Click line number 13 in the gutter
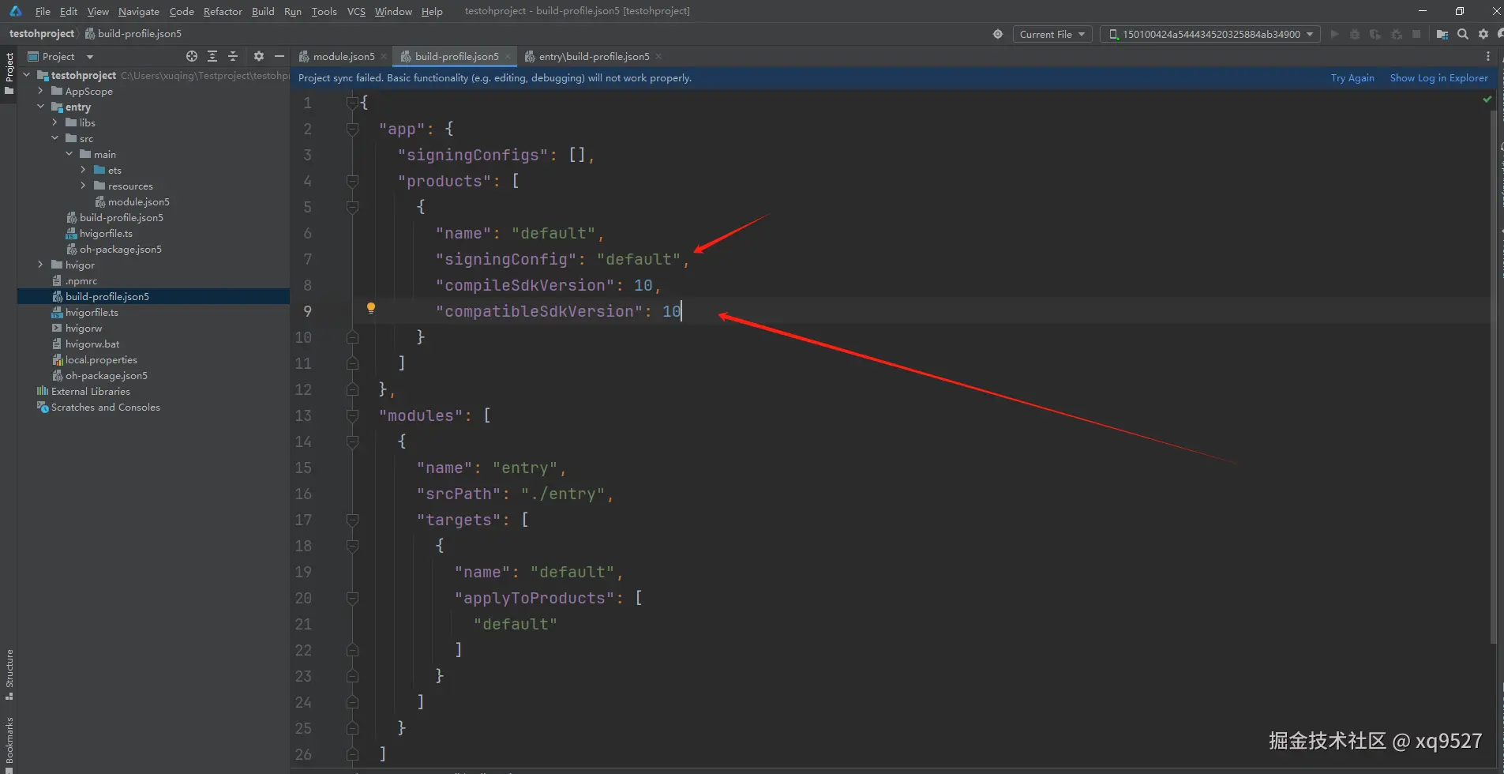This screenshot has width=1504, height=774. [303, 415]
